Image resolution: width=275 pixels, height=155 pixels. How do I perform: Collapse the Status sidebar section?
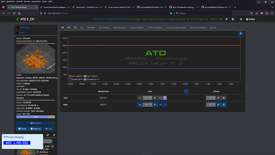(x=22, y=33)
